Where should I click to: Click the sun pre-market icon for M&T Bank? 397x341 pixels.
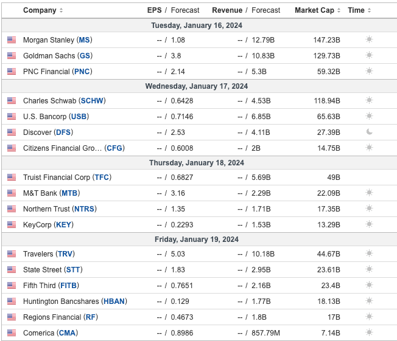point(370,193)
